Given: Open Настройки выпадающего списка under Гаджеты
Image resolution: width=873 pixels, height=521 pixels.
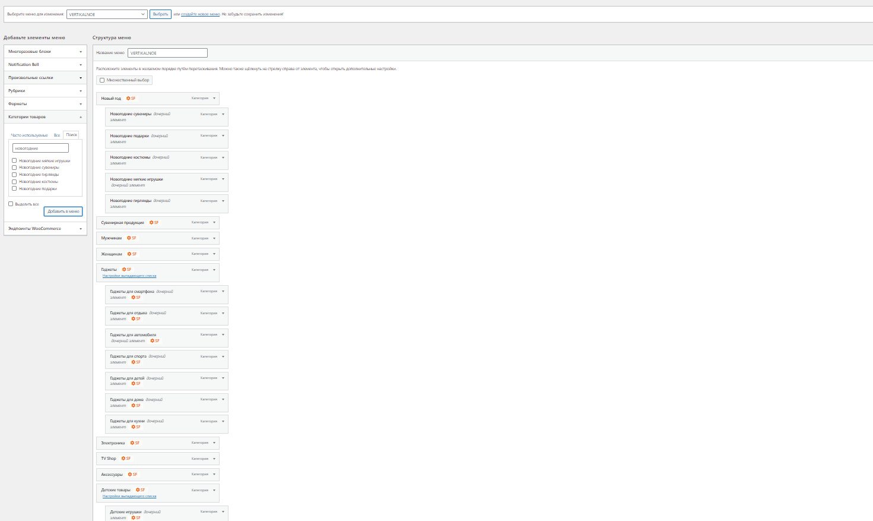Looking at the screenshot, I should click(x=129, y=276).
